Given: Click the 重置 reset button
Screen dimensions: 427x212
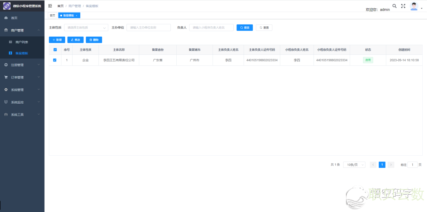Looking at the screenshot, I should tap(264, 28).
